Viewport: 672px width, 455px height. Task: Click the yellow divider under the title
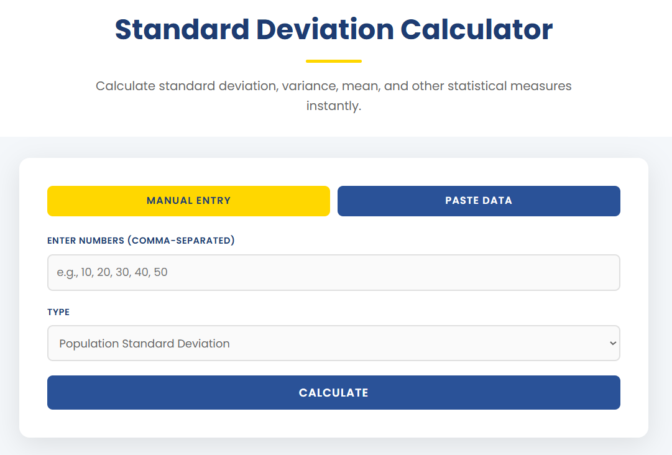pos(334,59)
